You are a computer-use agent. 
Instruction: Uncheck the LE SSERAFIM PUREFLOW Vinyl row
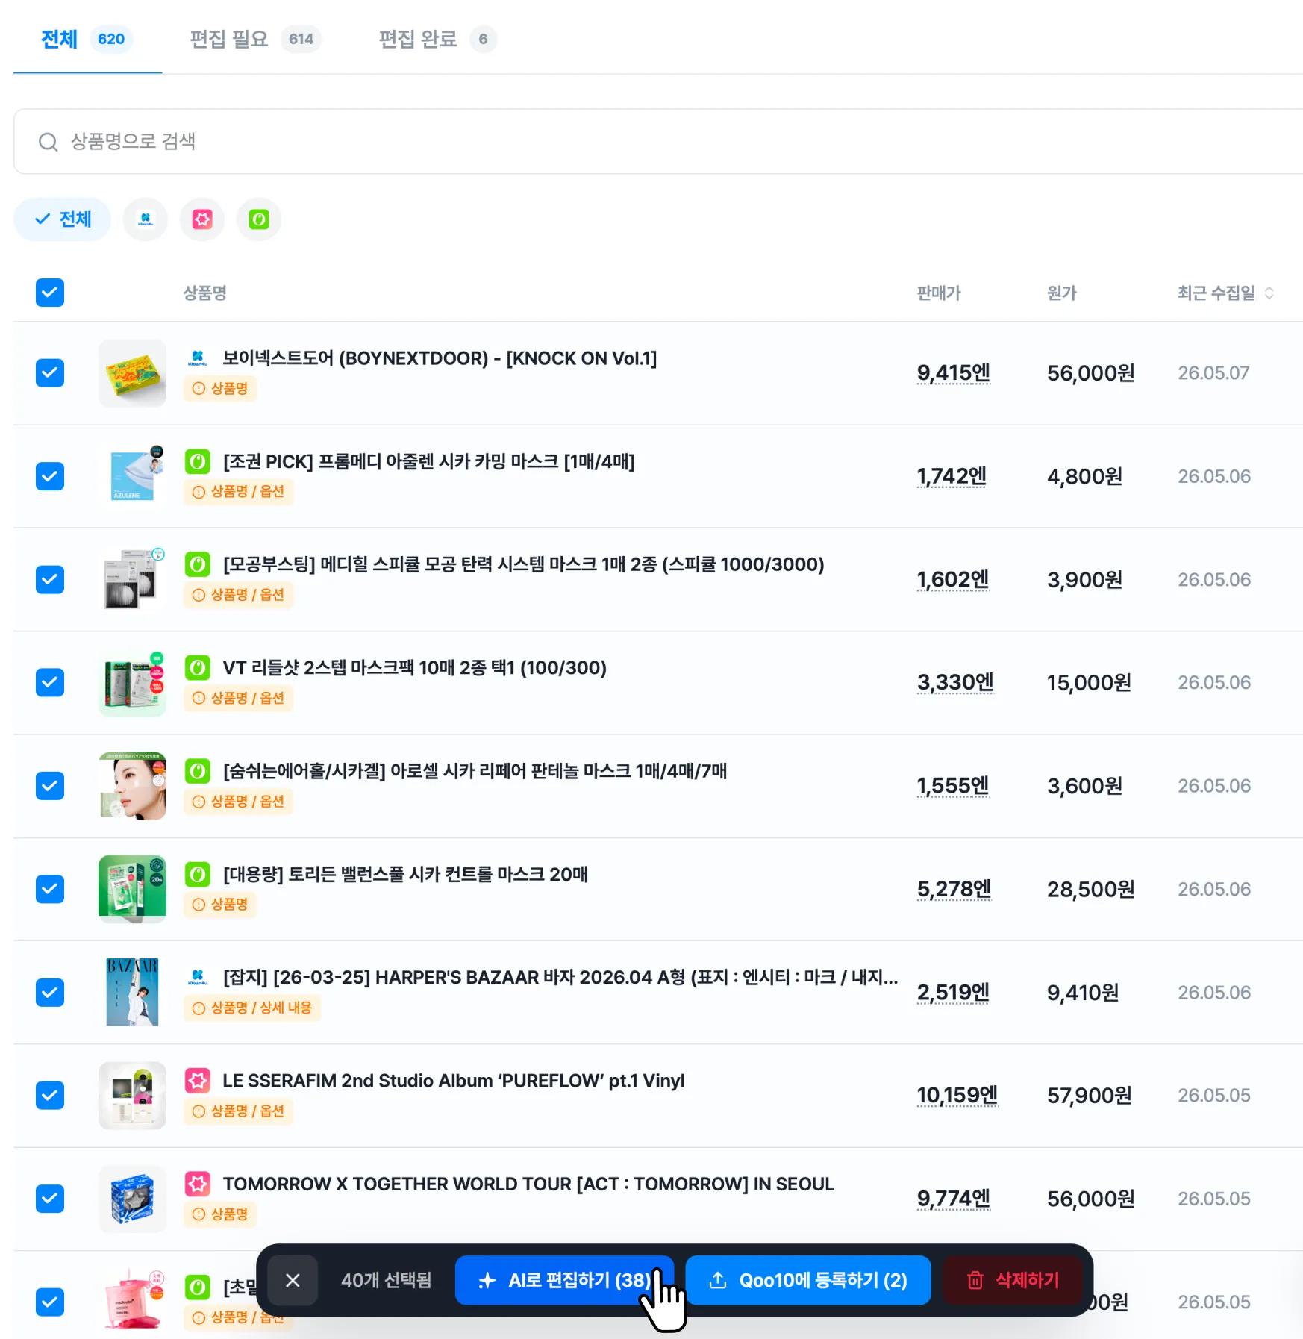pyautogui.click(x=50, y=1096)
